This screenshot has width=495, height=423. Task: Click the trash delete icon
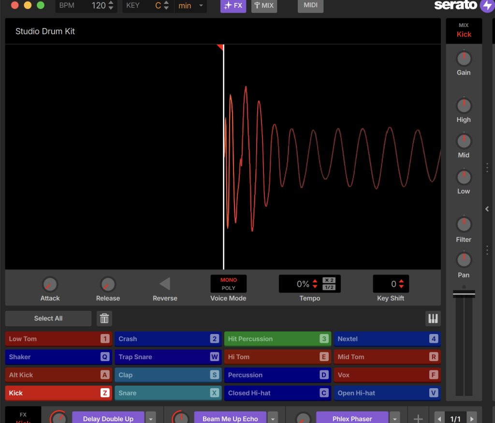click(x=104, y=319)
